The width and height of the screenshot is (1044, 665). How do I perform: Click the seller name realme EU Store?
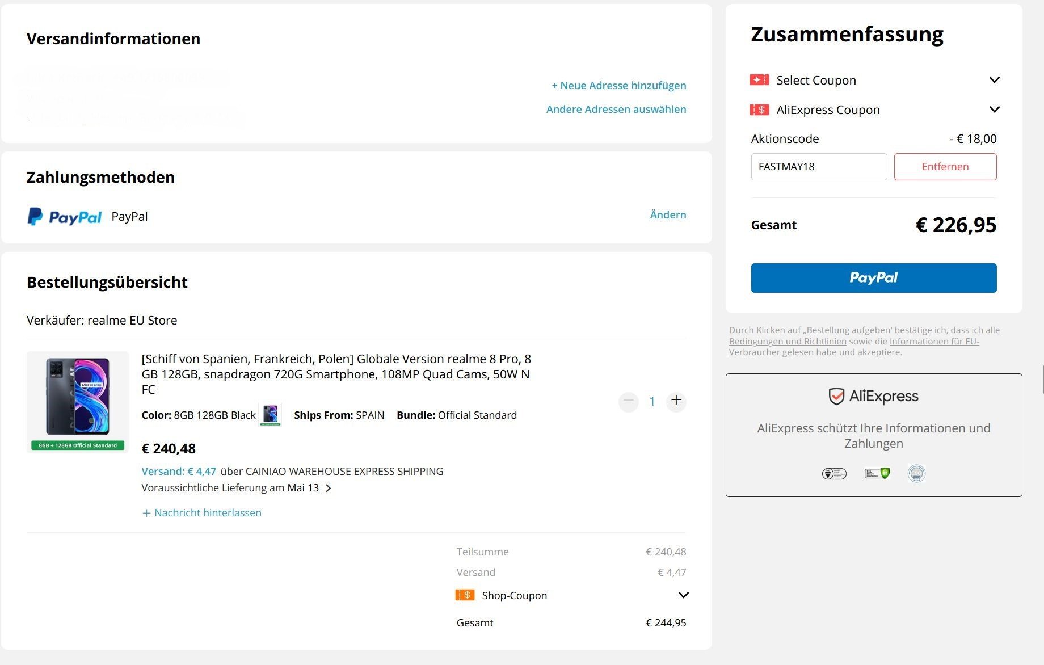tap(132, 320)
